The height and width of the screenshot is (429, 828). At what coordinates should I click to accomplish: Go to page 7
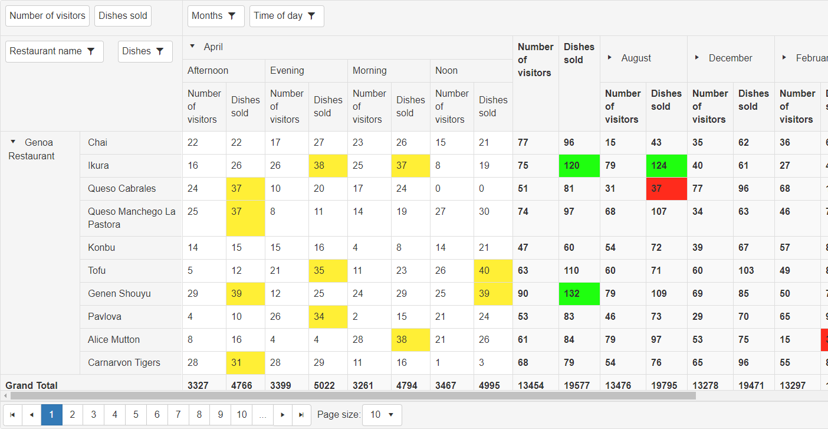coord(178,415)
